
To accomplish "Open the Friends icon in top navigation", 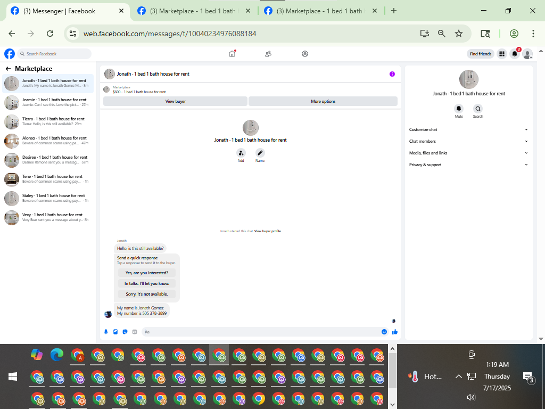I will (x=268, y=54).
